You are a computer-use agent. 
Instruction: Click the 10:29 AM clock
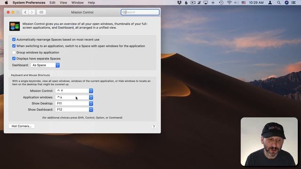(256, 3)
